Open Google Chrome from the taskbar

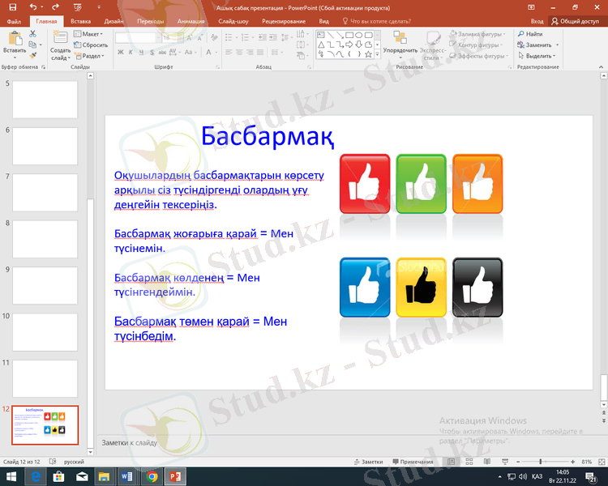click(x=152, y=476)
